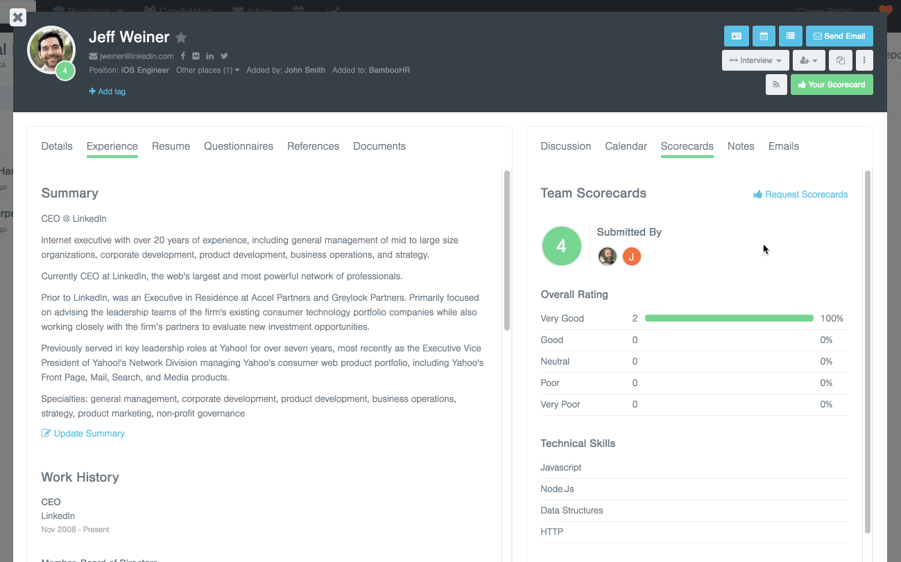Image resolution: width=901 pixels, height=562 pixels.
Task: Click the RSS feed icon button
Action: tap(776, 85)
